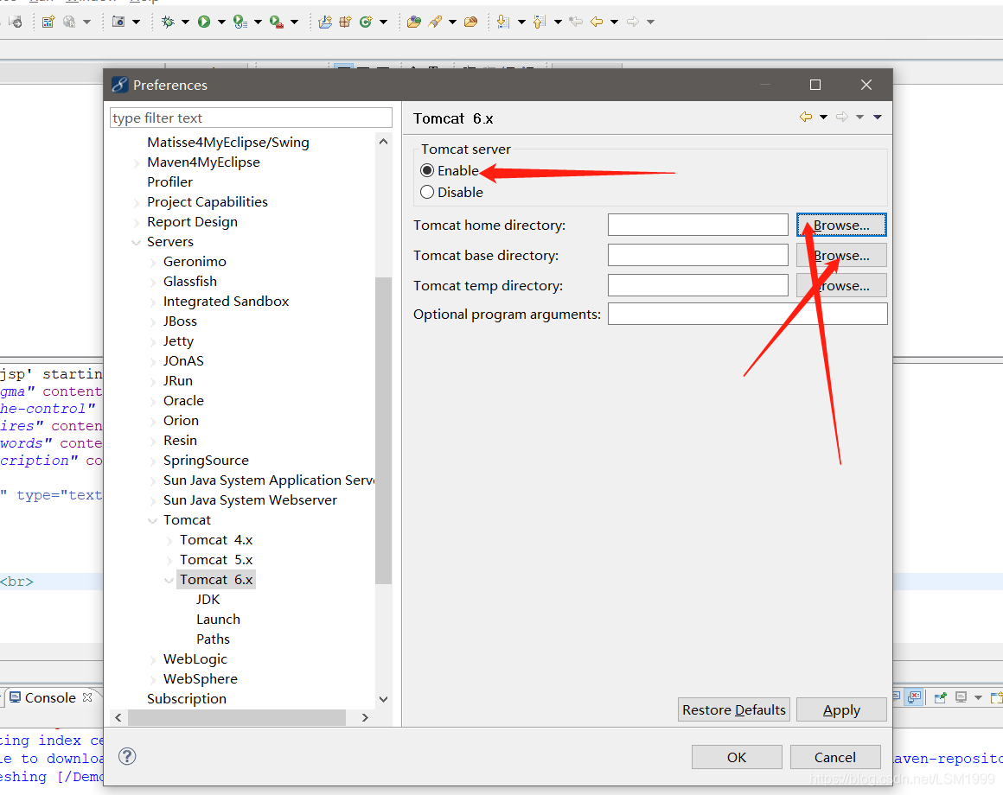Click the New package icon in toolbar
This screenshot has height=795, width=1003.
[x=345, y=22]
